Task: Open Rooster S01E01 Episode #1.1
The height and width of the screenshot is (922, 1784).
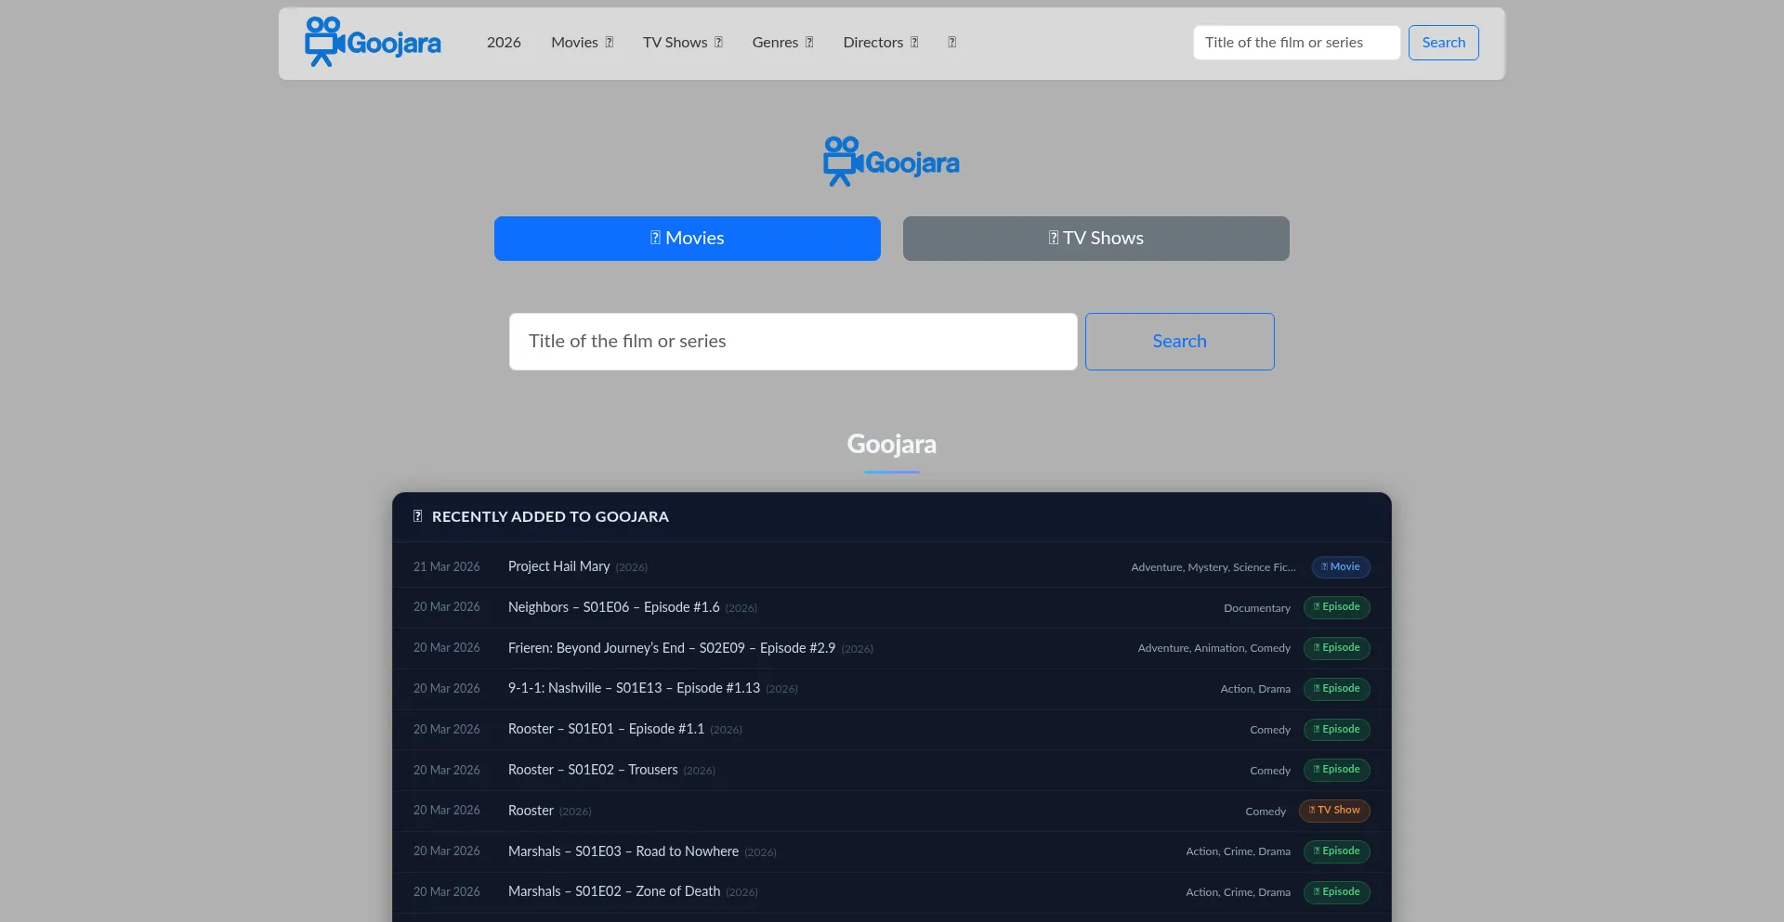Action: (606, 729)
